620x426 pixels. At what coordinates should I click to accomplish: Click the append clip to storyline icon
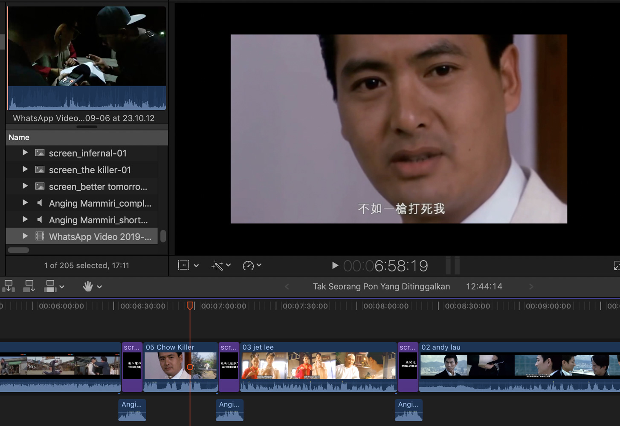pos(50,286)
